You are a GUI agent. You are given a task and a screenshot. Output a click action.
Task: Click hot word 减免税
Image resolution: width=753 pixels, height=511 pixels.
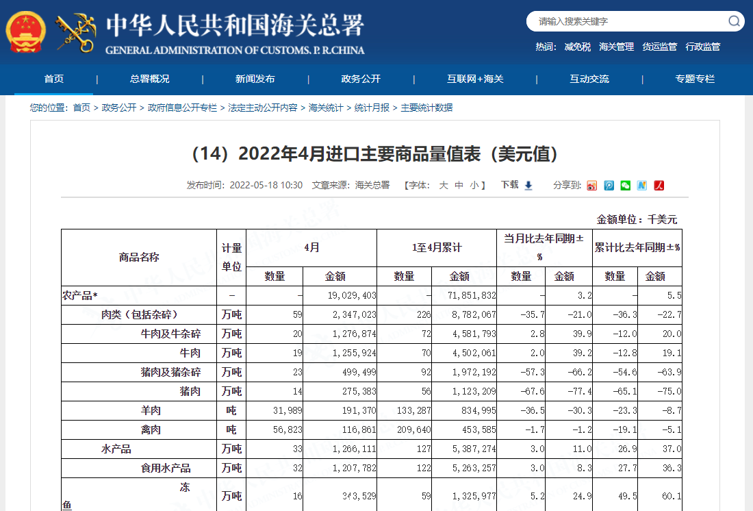pos(577,47)
